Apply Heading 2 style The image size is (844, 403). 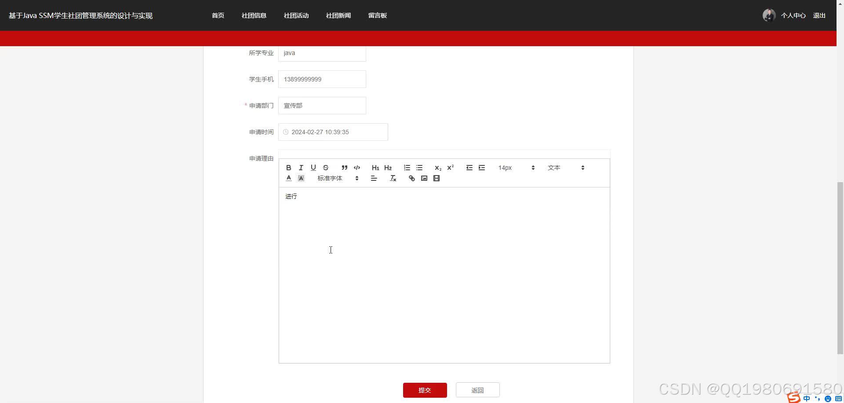(x=388, y=168)
